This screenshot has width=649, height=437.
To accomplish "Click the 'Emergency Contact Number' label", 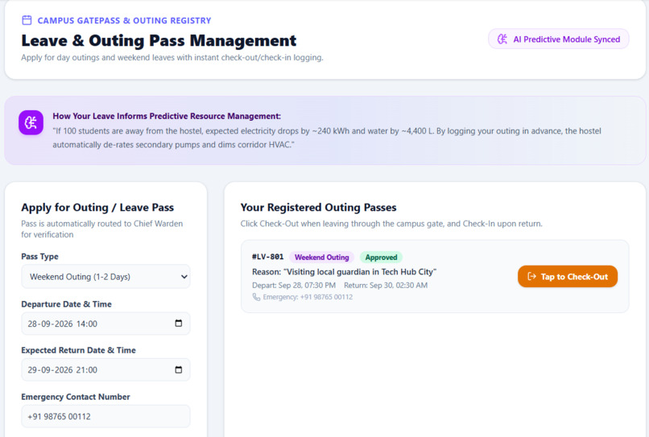I will [x=76, y=397].
